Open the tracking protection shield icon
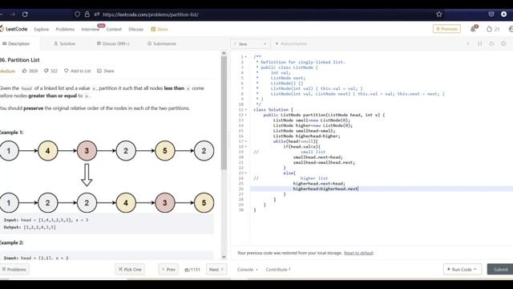This screenshot has width=513, height=289. pos(77,14)
